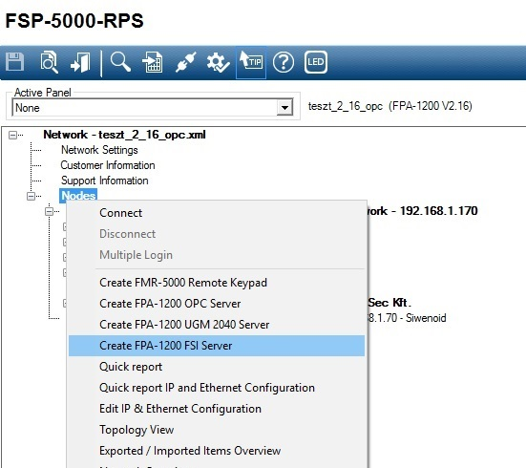Select Customer Information tree item
The image size is (526, 468).
click(x=108, y=165)
